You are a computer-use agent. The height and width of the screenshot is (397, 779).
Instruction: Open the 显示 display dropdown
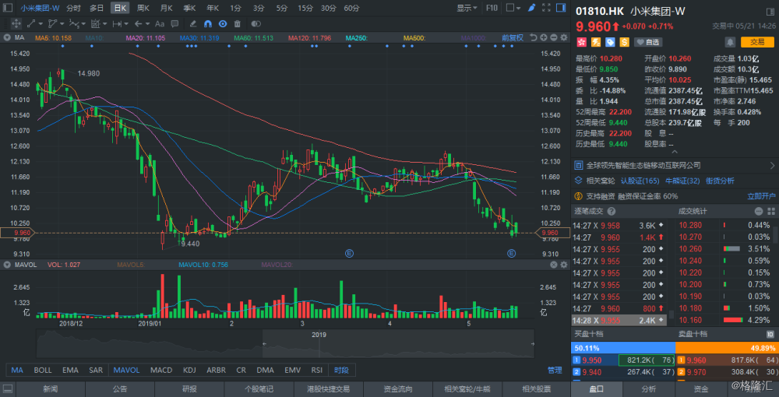point(467,8)
